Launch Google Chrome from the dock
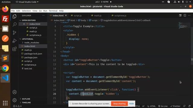 coord(5,68)
